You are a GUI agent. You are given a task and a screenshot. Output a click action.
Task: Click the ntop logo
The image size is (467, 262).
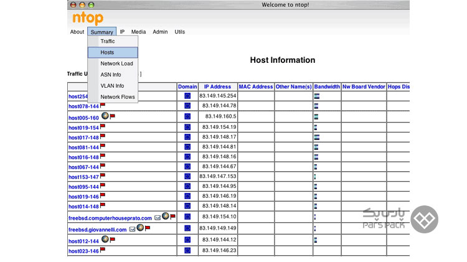88,18
